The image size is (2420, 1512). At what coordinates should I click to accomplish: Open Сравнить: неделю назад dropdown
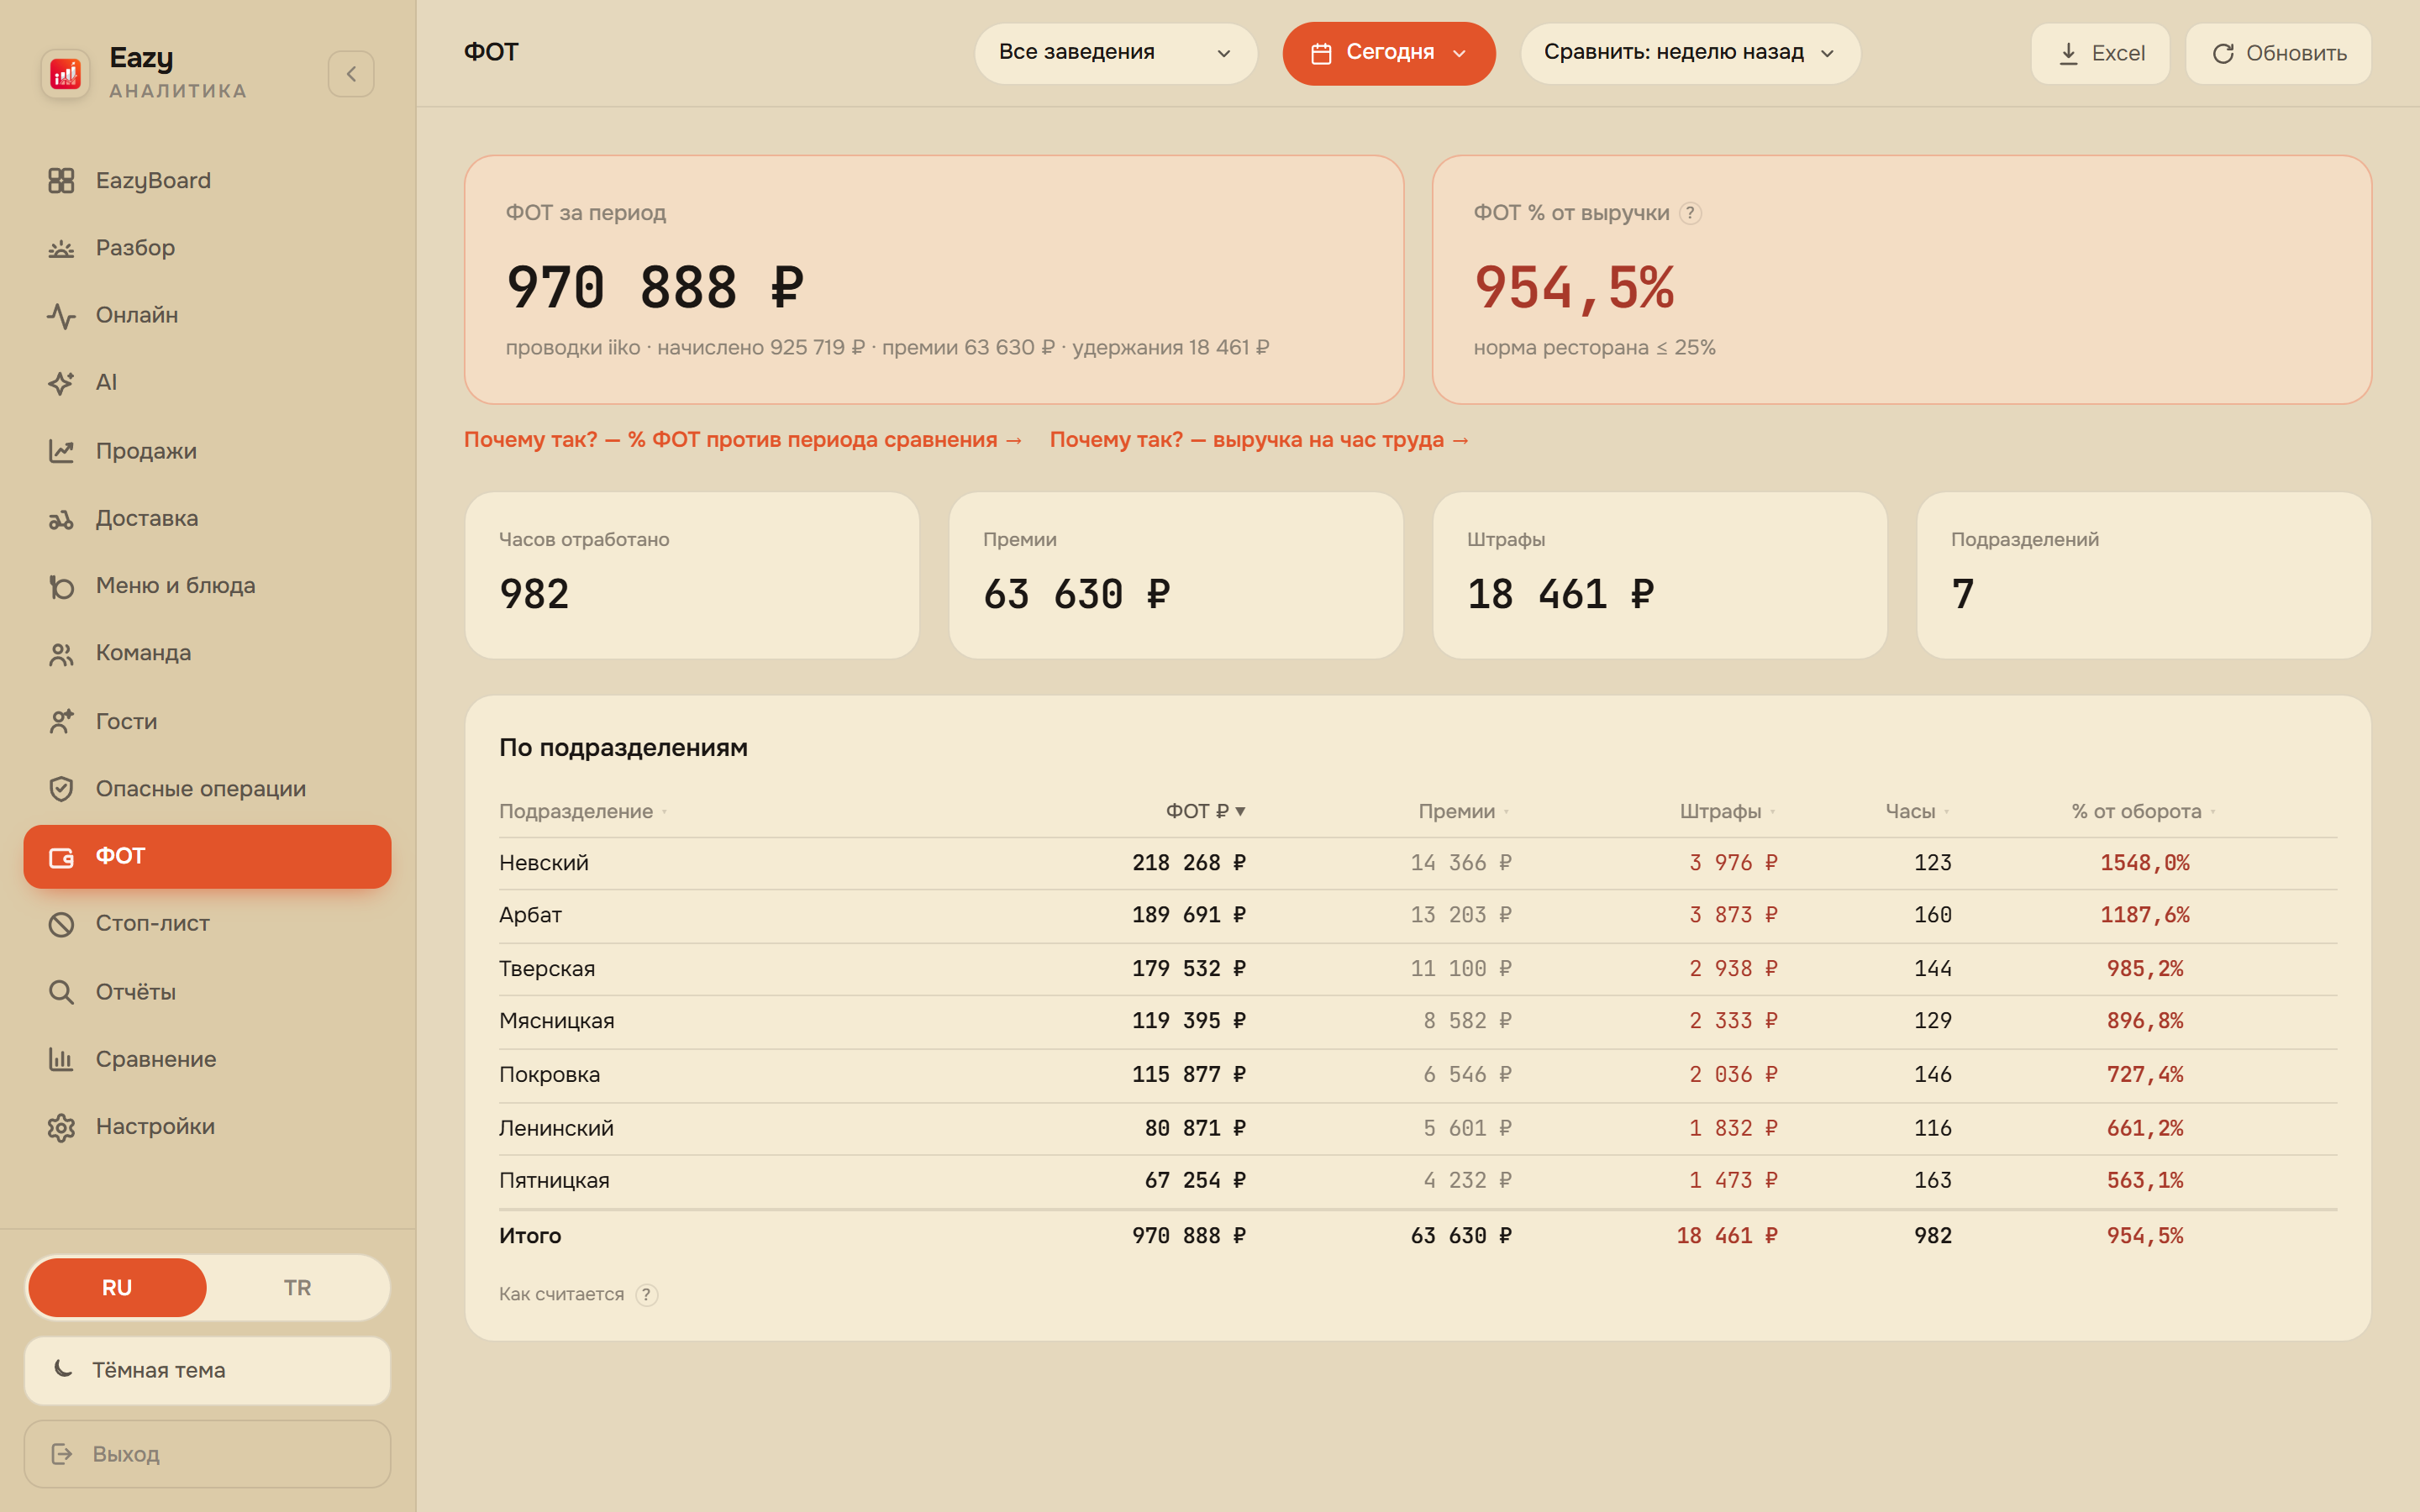click(1690, 53)
